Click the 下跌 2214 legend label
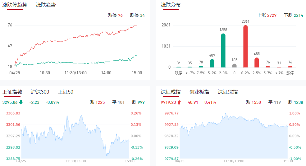The image size is (306, 166). click(x=294, y=15)
